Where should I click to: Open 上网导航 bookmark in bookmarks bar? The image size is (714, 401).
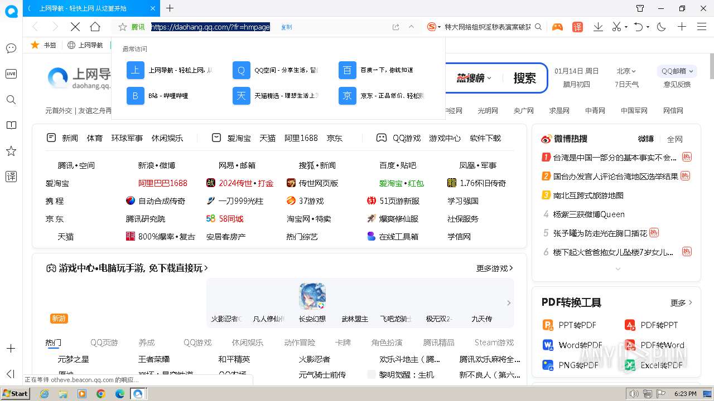[85, 45]
